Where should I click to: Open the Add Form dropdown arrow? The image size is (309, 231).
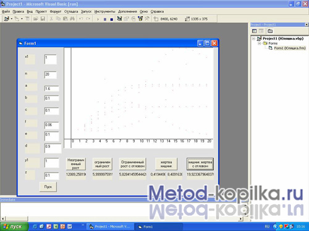tap(22, 19)
